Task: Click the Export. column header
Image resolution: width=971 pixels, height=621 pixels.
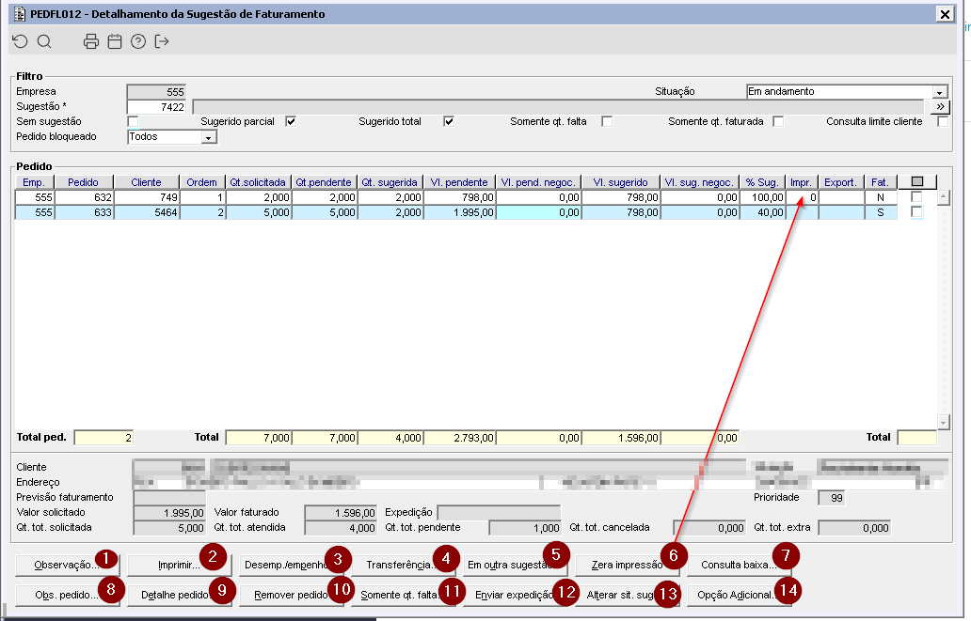Action: (840, 182)
